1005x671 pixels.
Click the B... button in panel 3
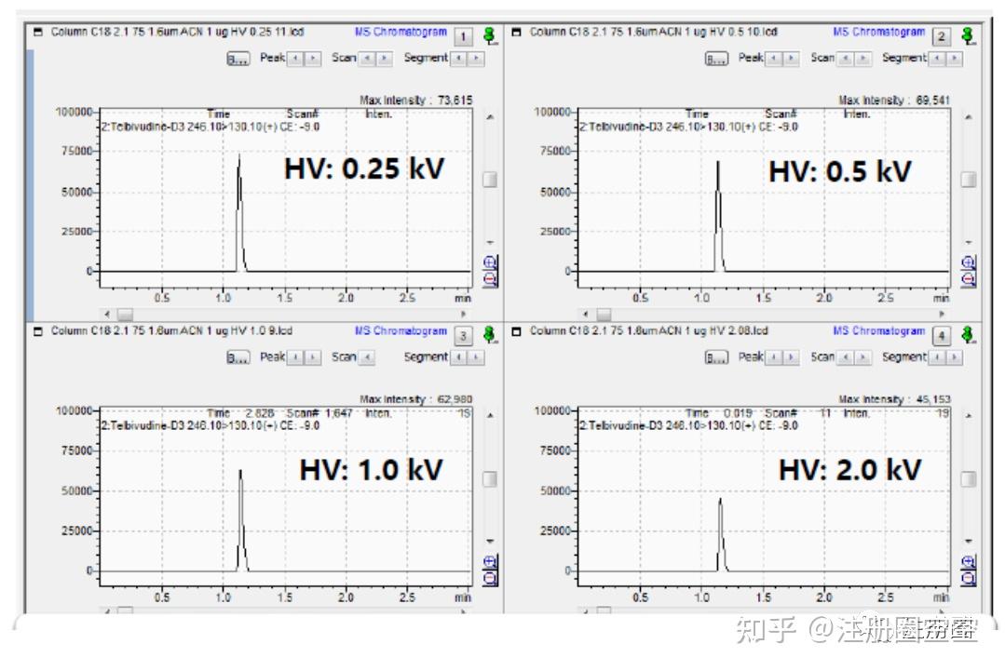pyautogui.click(x=238, y=358)
